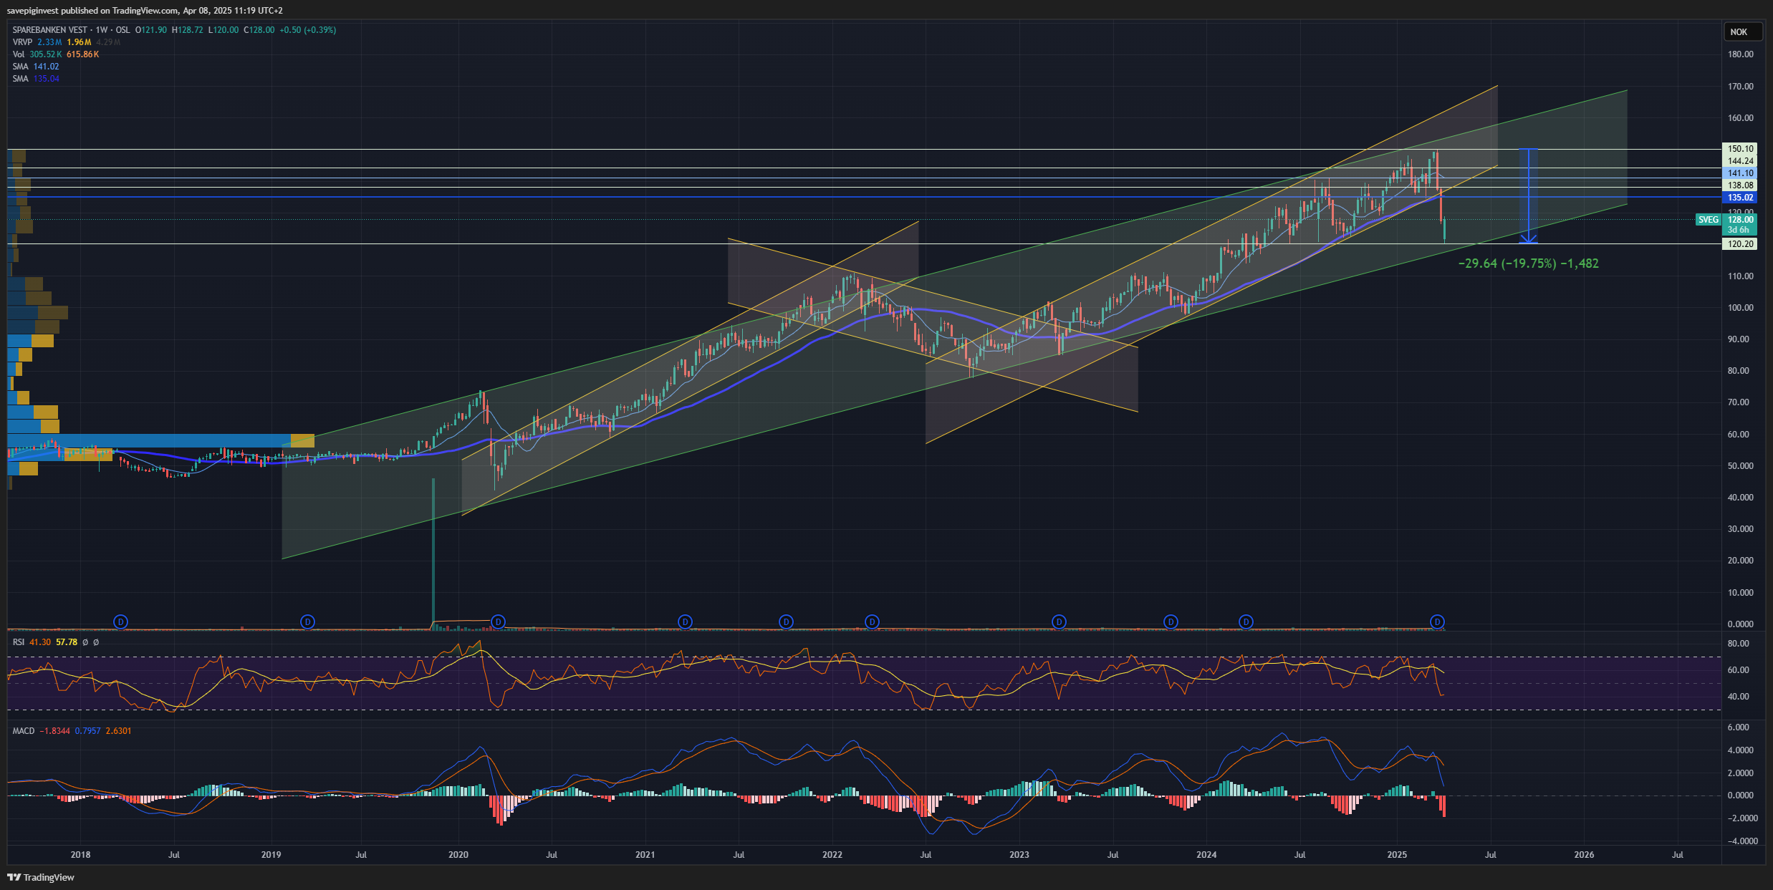Click the 2019 label on time axis

click(x=271, y=855)
